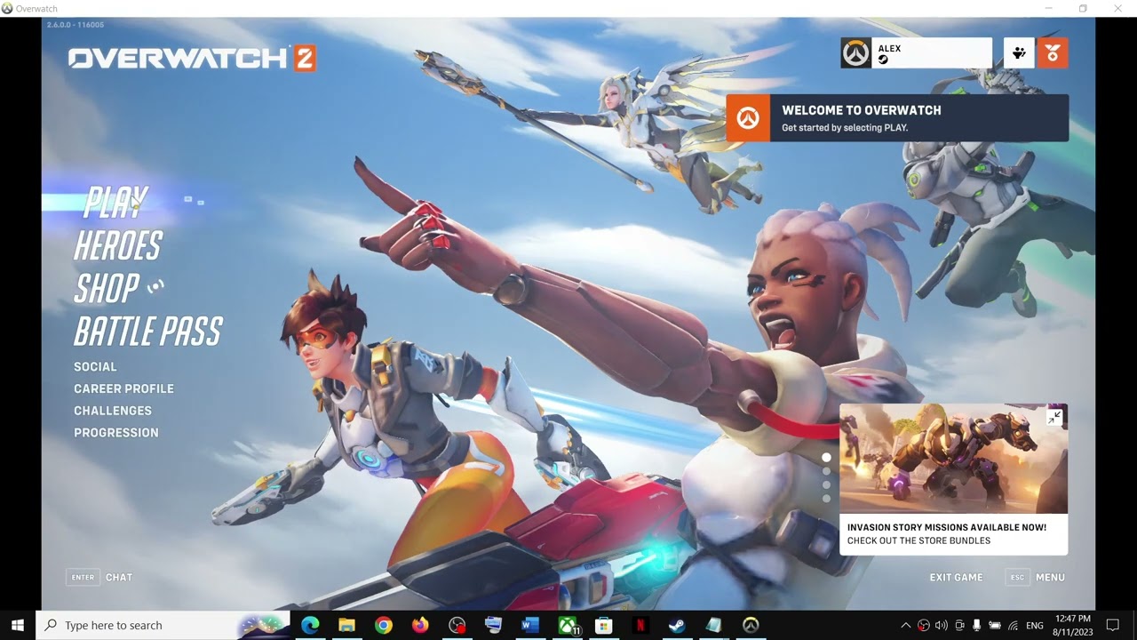Open Microsoft Store from the taskbar
Viewport: 1137px width, 640px height.
[604, 626]
